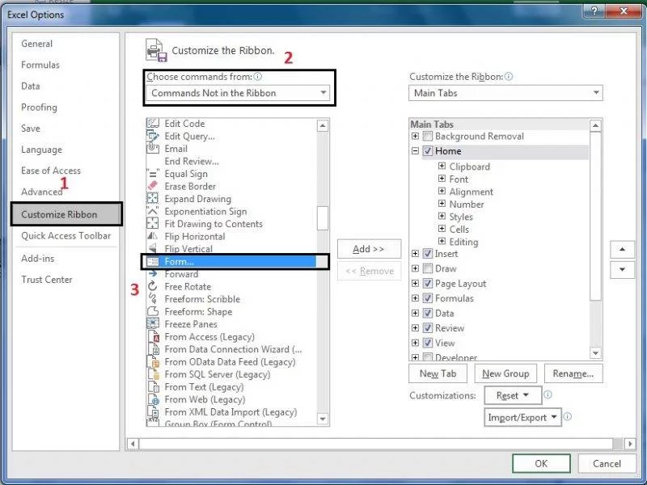Open the General options category

pos(36,44)
